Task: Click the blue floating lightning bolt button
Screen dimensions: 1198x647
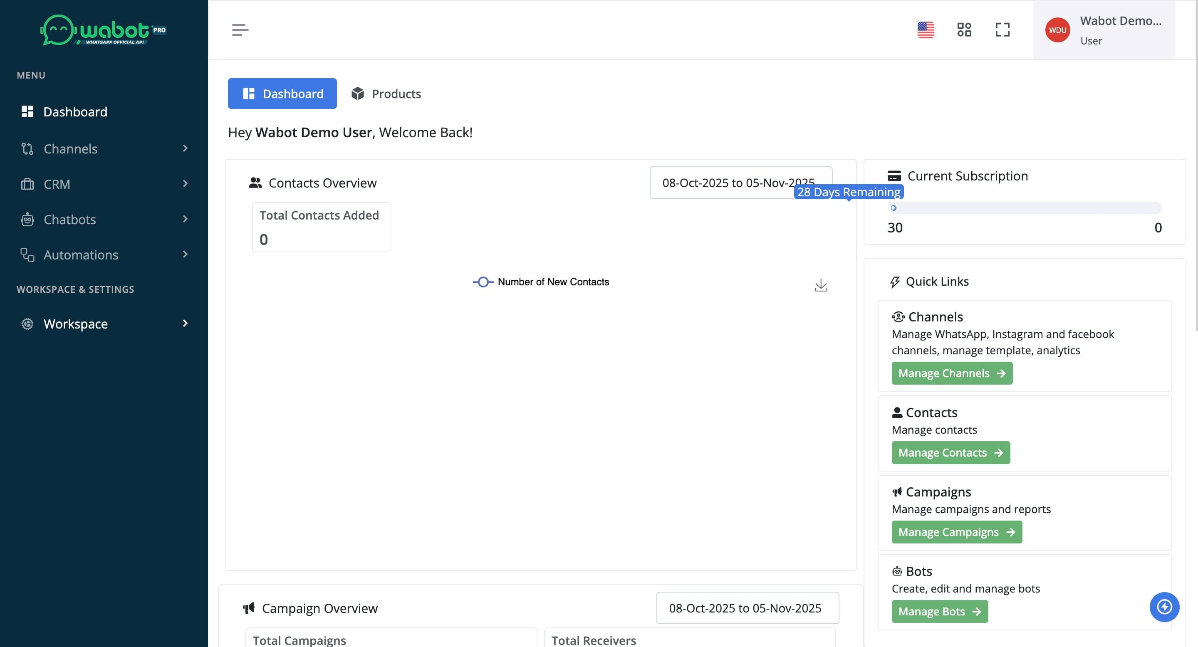Action: point(1164,607)
